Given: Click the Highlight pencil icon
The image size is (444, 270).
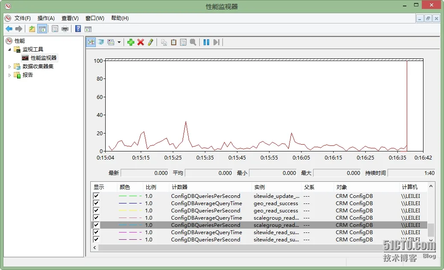Looking at the screenshot, I should point(151,42).
